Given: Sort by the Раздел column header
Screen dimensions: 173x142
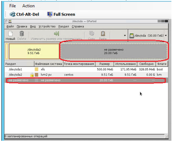Looking at the screenshot, I should [x=19, y=64].
